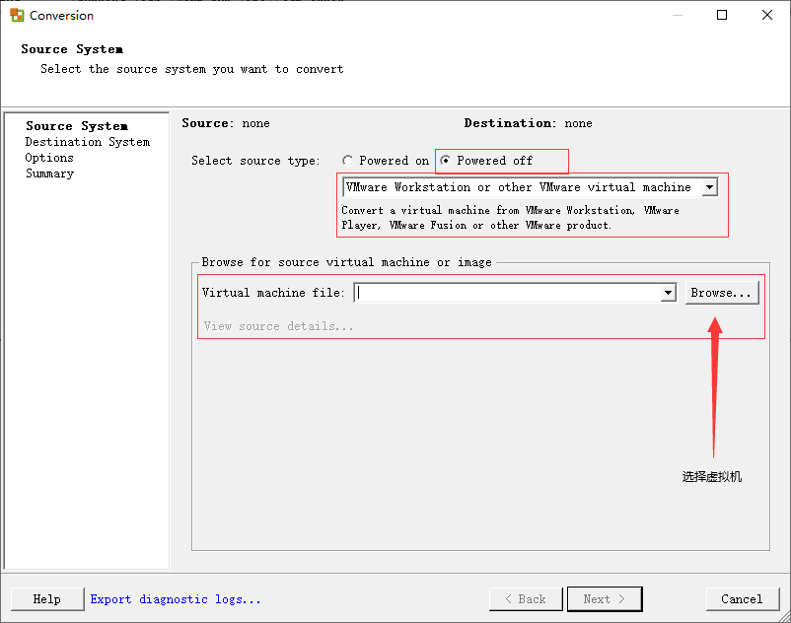Select Destination System step in sidebar

pyautogui.click(x=87, y=142)
